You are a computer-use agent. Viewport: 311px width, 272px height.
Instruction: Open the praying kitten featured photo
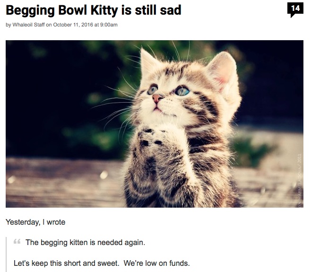154,124
